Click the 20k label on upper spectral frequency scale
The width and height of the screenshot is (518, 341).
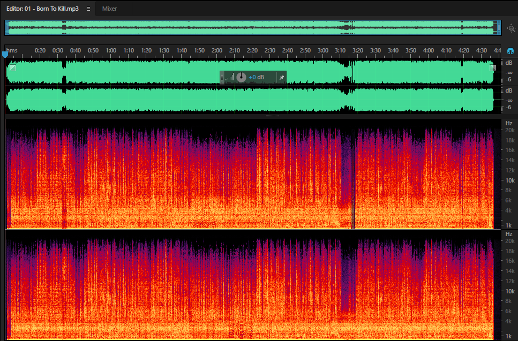point(510,131)
